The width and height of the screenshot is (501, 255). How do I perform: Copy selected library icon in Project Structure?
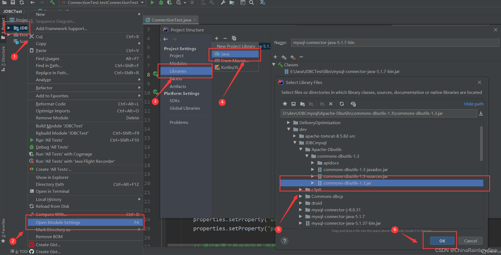(x=234, y=38)
